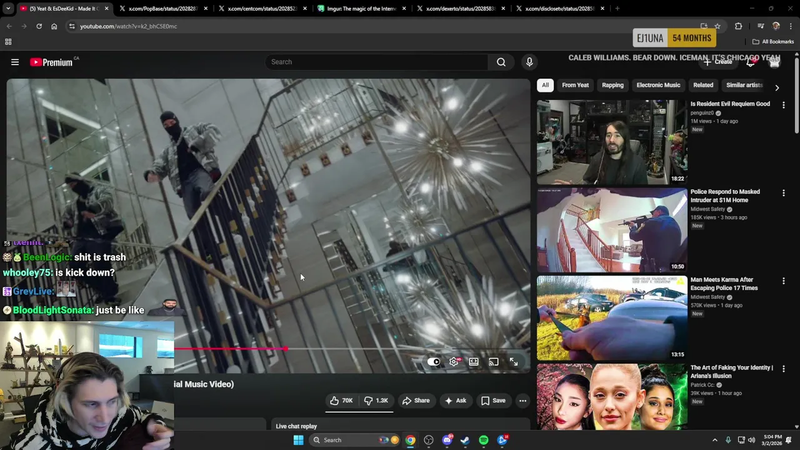Open the penguinz0 channel link
800x450 pixels.
point(703,113)
